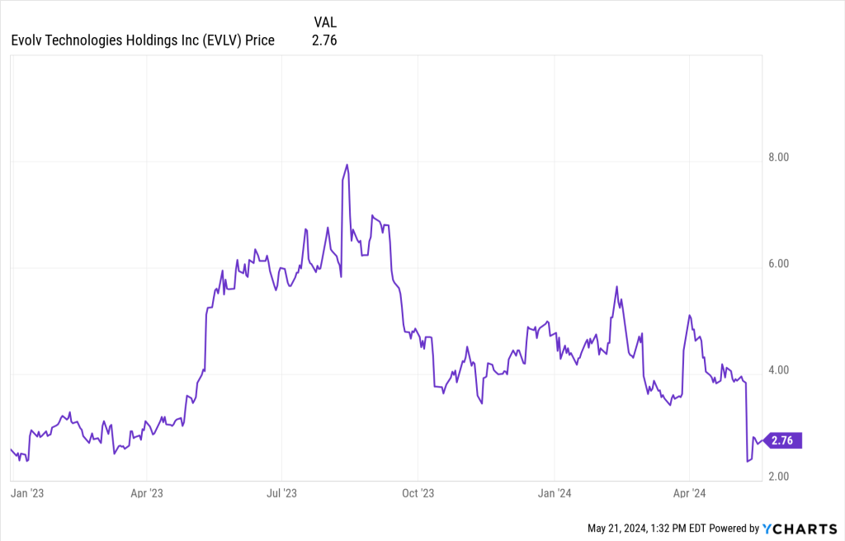Image resolution: width=845 pixels, height=541 pixels.
Task: Select the Apr '23 x-axis label
Action: coord(146,493)
